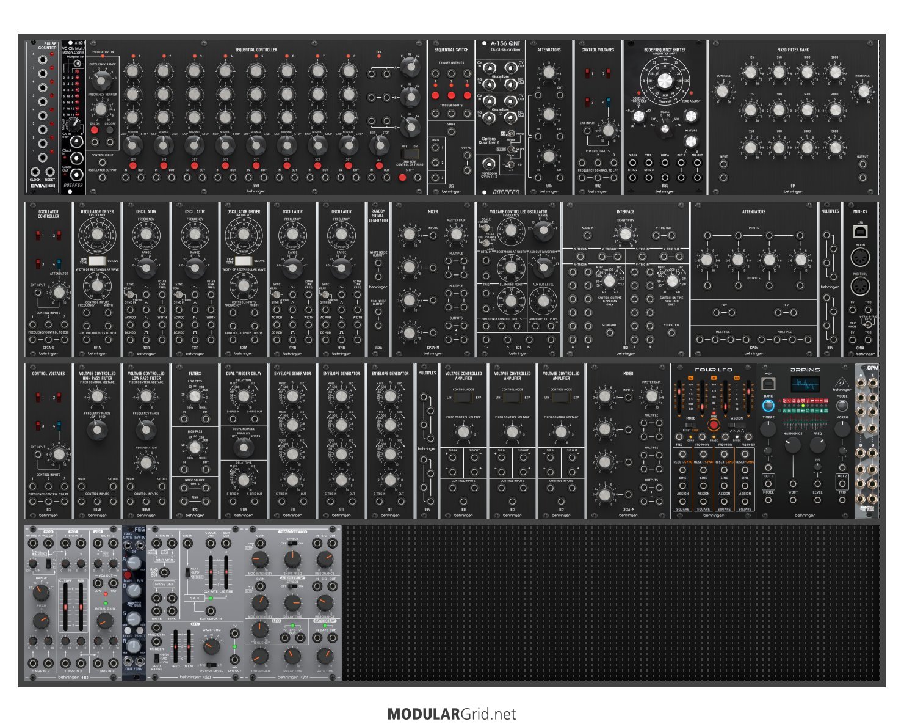904x727 pixels.
Task: Click the USB port on the Brains module
Action: [x=768, y=384]
